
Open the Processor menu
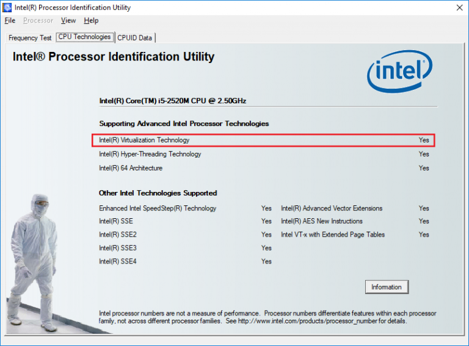point(38,21)
